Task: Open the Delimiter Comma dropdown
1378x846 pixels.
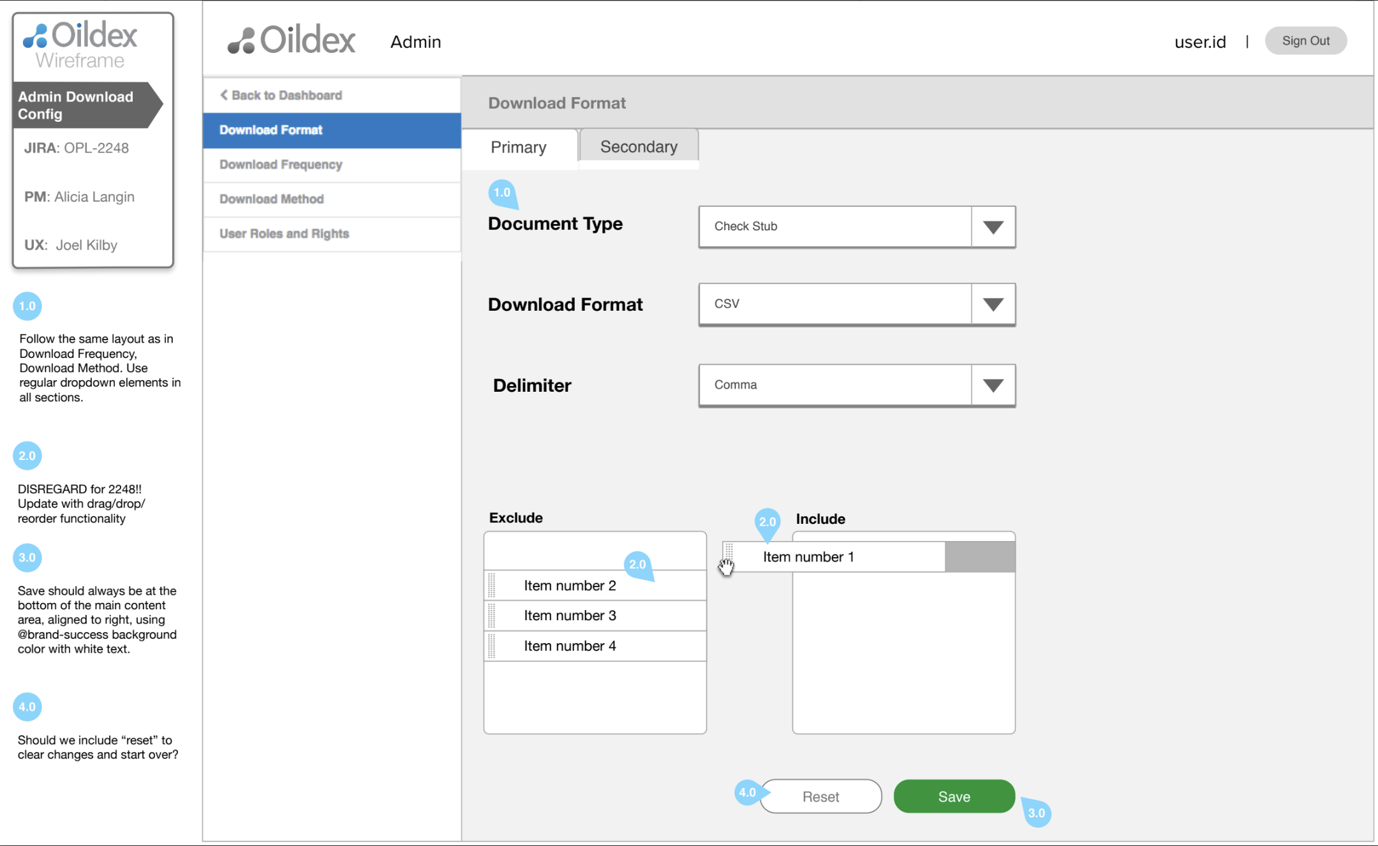Action: [x=993, y=385]
